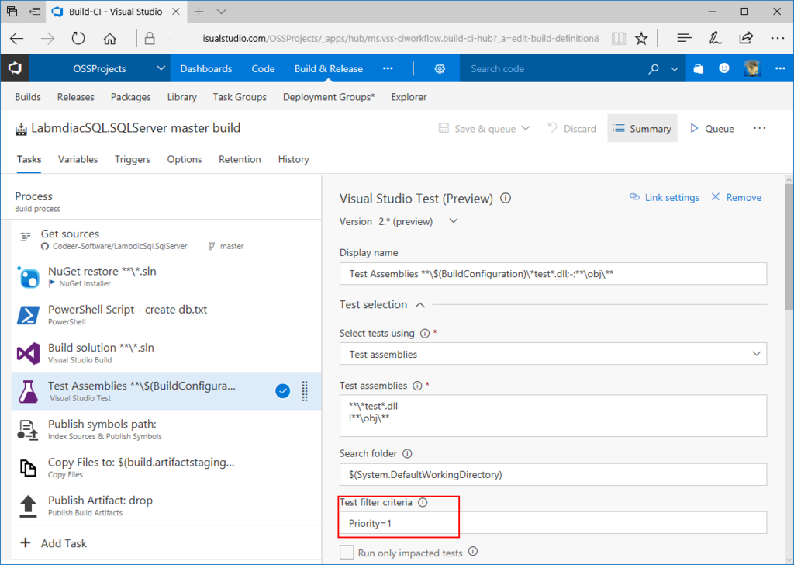This screenshot has width=794, height=565.
Task: Click the info icon beside Search folder
Action: [x=407, y=453]
